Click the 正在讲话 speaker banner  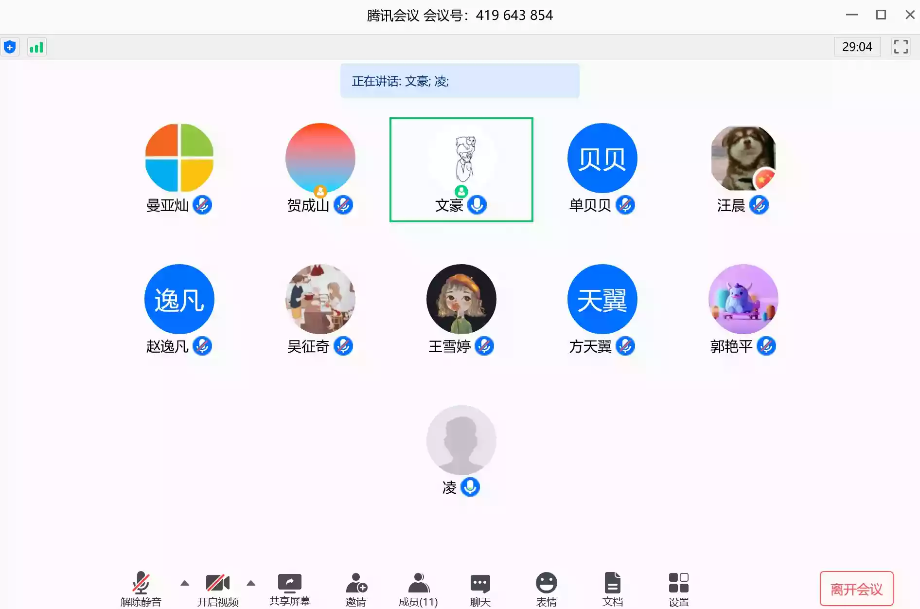[x=460, y=81]
